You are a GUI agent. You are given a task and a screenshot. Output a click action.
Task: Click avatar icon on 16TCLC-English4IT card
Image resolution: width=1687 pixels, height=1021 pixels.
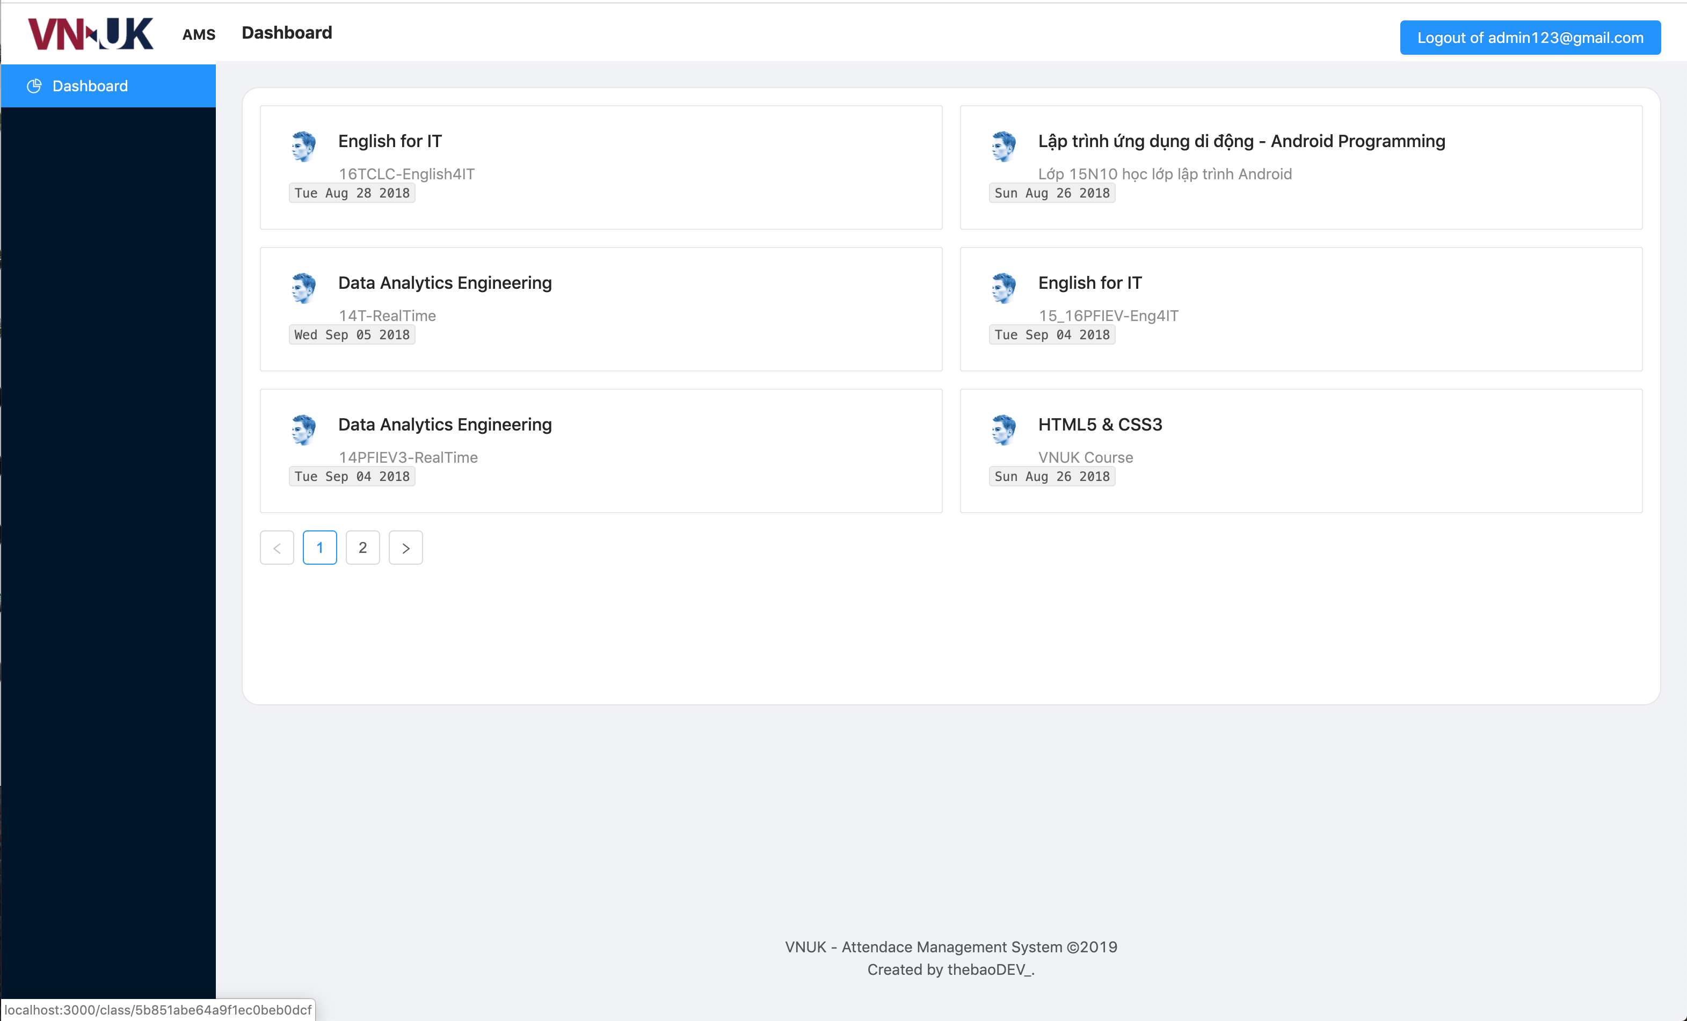(x=303, y=147)
